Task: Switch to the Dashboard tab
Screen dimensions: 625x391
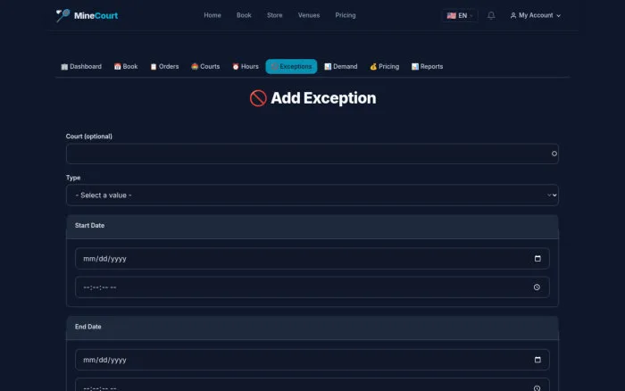Action: pos(81,67)
